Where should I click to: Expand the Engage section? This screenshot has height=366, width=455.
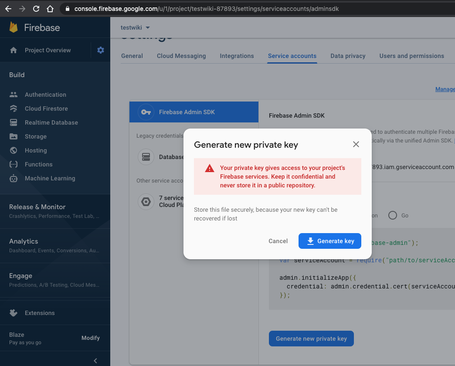55,280
